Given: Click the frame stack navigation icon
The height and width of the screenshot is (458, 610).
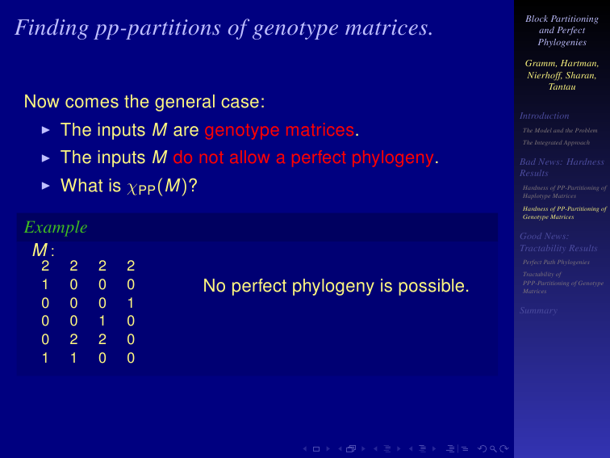Looking at the screenshot, I should click(351, 448).
